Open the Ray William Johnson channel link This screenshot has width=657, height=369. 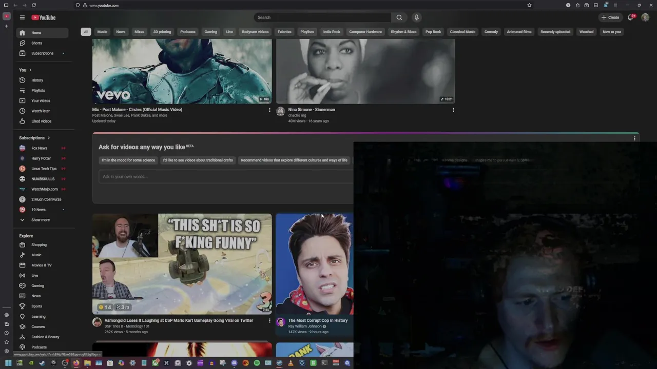[305, 326]
